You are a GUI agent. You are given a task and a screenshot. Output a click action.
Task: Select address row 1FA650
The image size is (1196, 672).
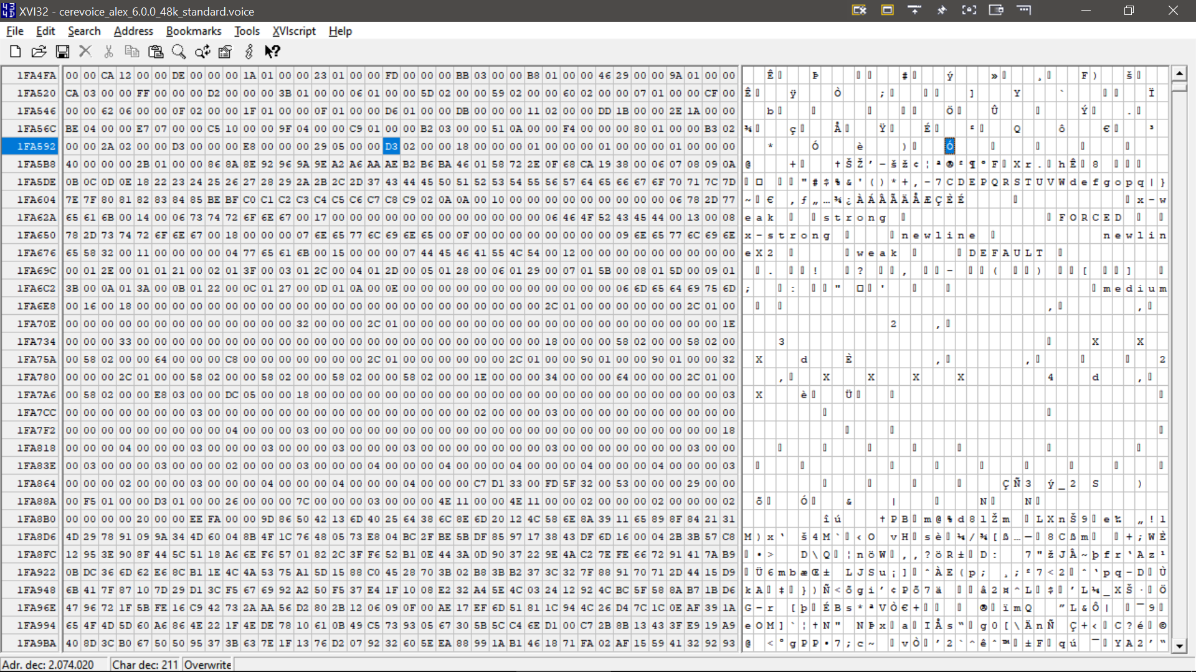pos(36,235)
